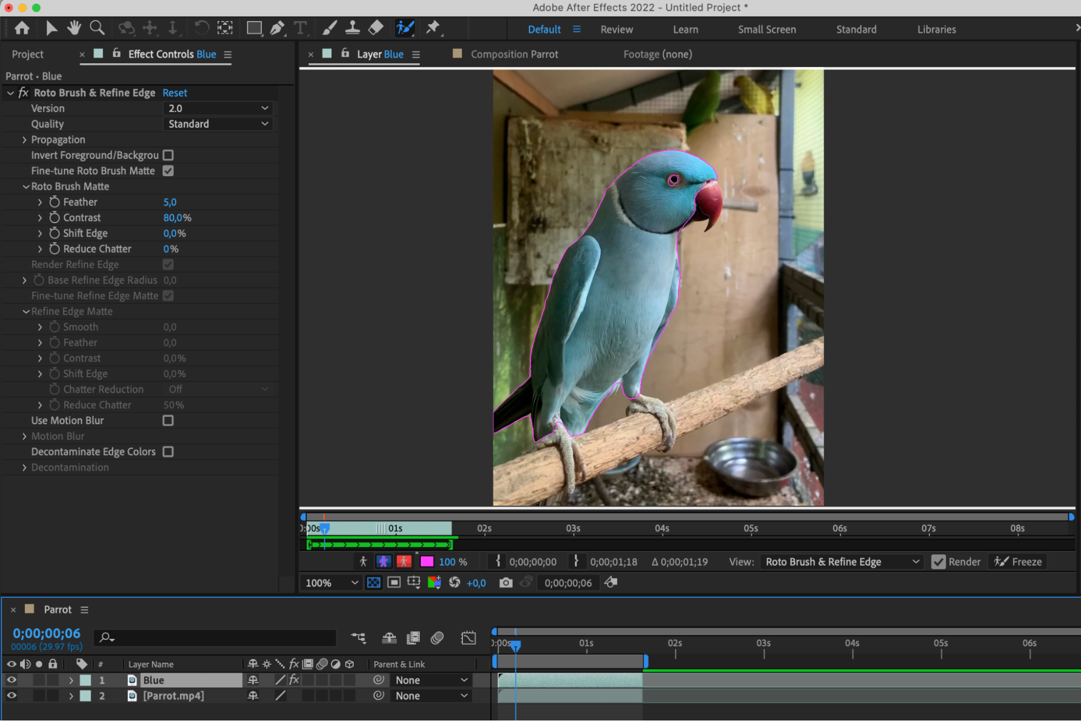Select the Libraries workspace
The height and width of the screenshot is (721, 1081).
[x=936, y=29]
